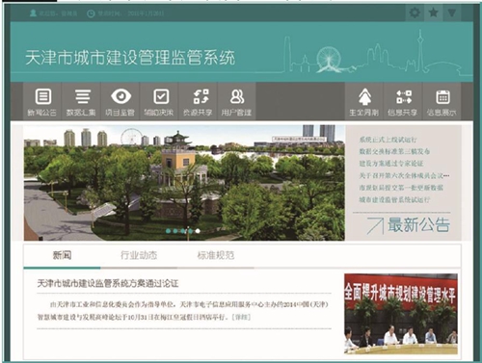Open the 资源共享 arrows icon

coord(201,96)
